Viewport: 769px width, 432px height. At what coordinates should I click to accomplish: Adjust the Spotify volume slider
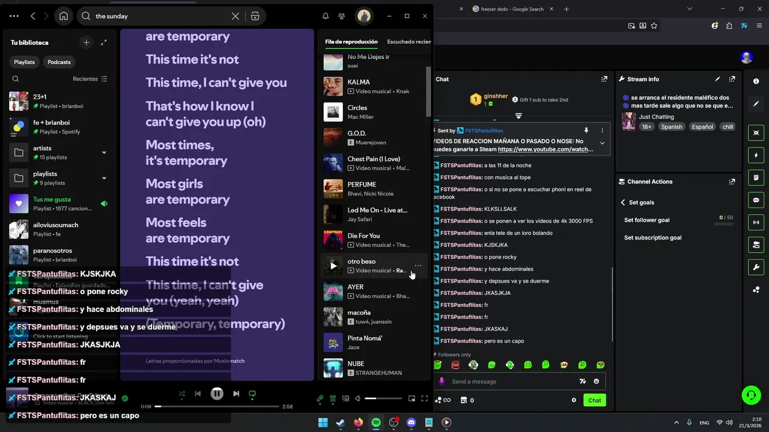[383, 398]
